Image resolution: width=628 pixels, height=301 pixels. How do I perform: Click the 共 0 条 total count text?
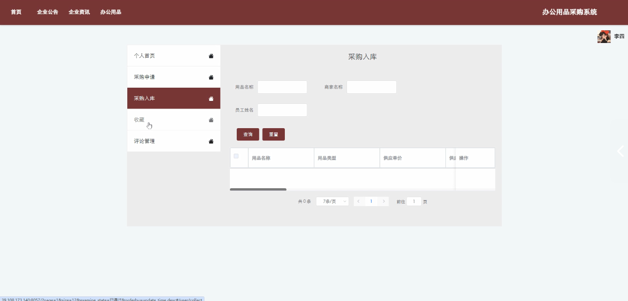304,201
